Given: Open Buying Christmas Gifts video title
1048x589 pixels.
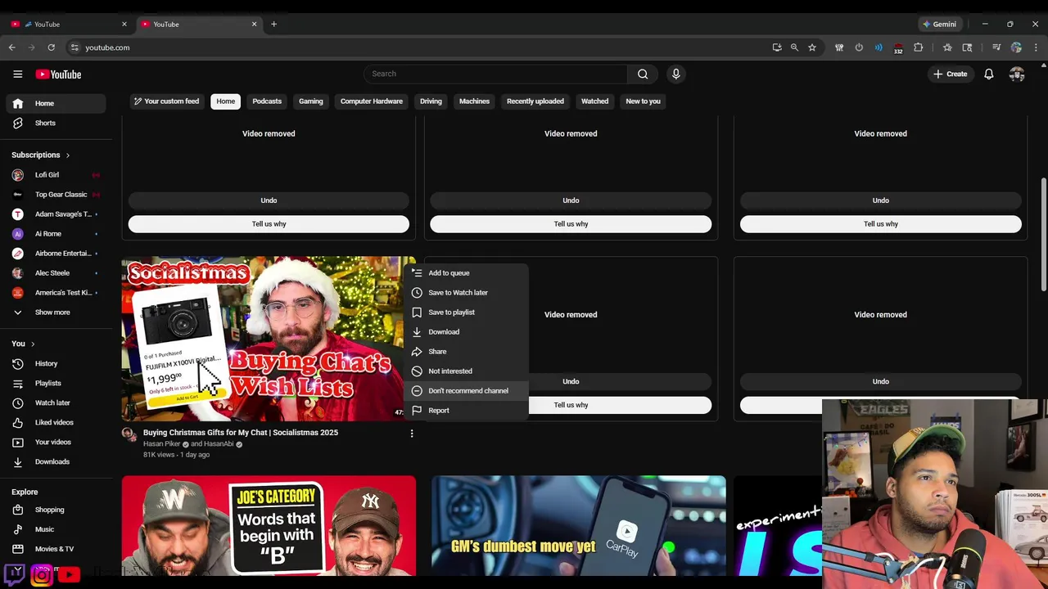Looking at the screenshot, I should click(241, 433).
